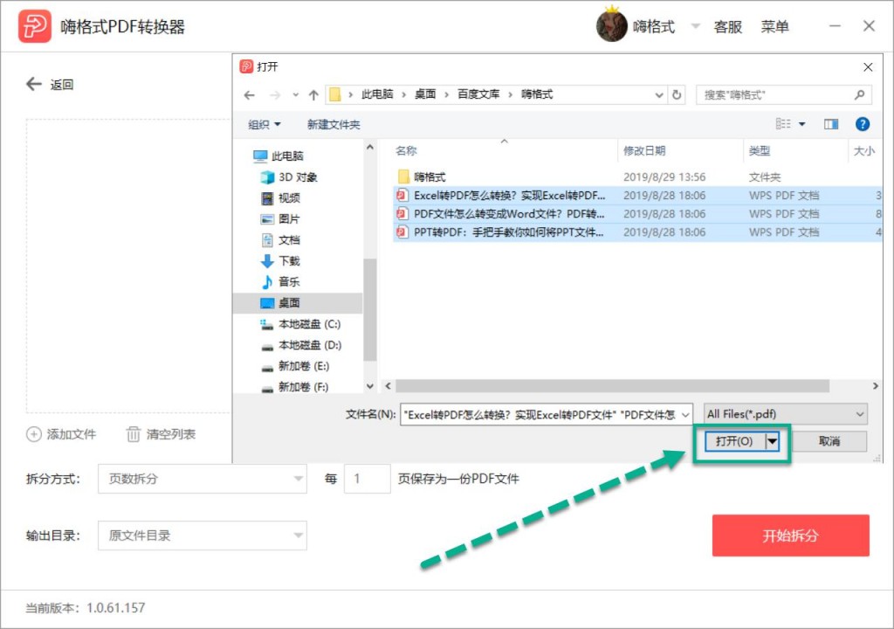Viewport: 894px width, 629px height.
Task: Click the 开始拆分 button
Action: [x=790, y=536]
